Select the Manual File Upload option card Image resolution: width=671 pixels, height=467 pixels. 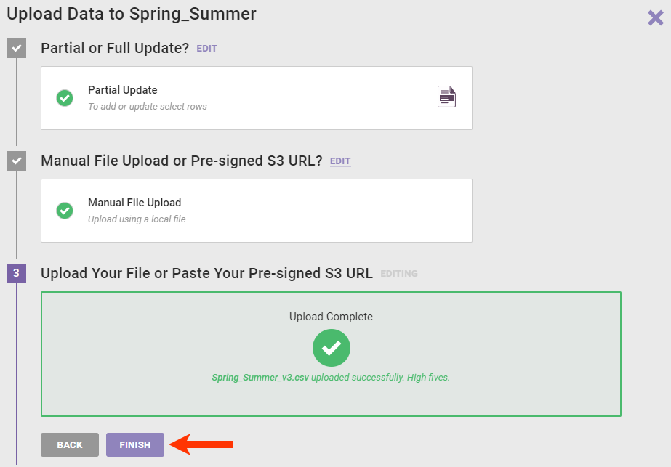tap(256, 211)
